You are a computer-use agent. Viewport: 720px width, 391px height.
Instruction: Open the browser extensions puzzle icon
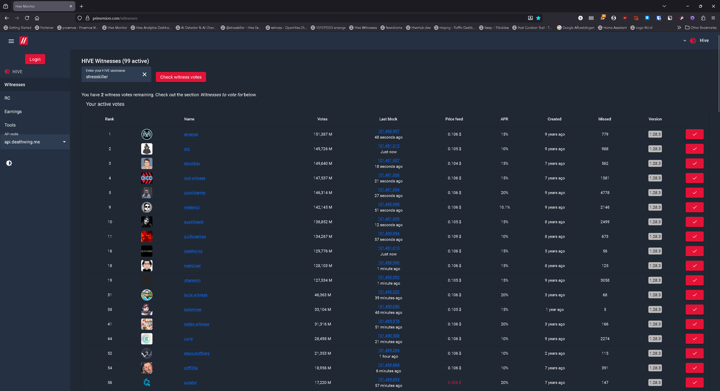pyautogui.click(x=703, y=18)
